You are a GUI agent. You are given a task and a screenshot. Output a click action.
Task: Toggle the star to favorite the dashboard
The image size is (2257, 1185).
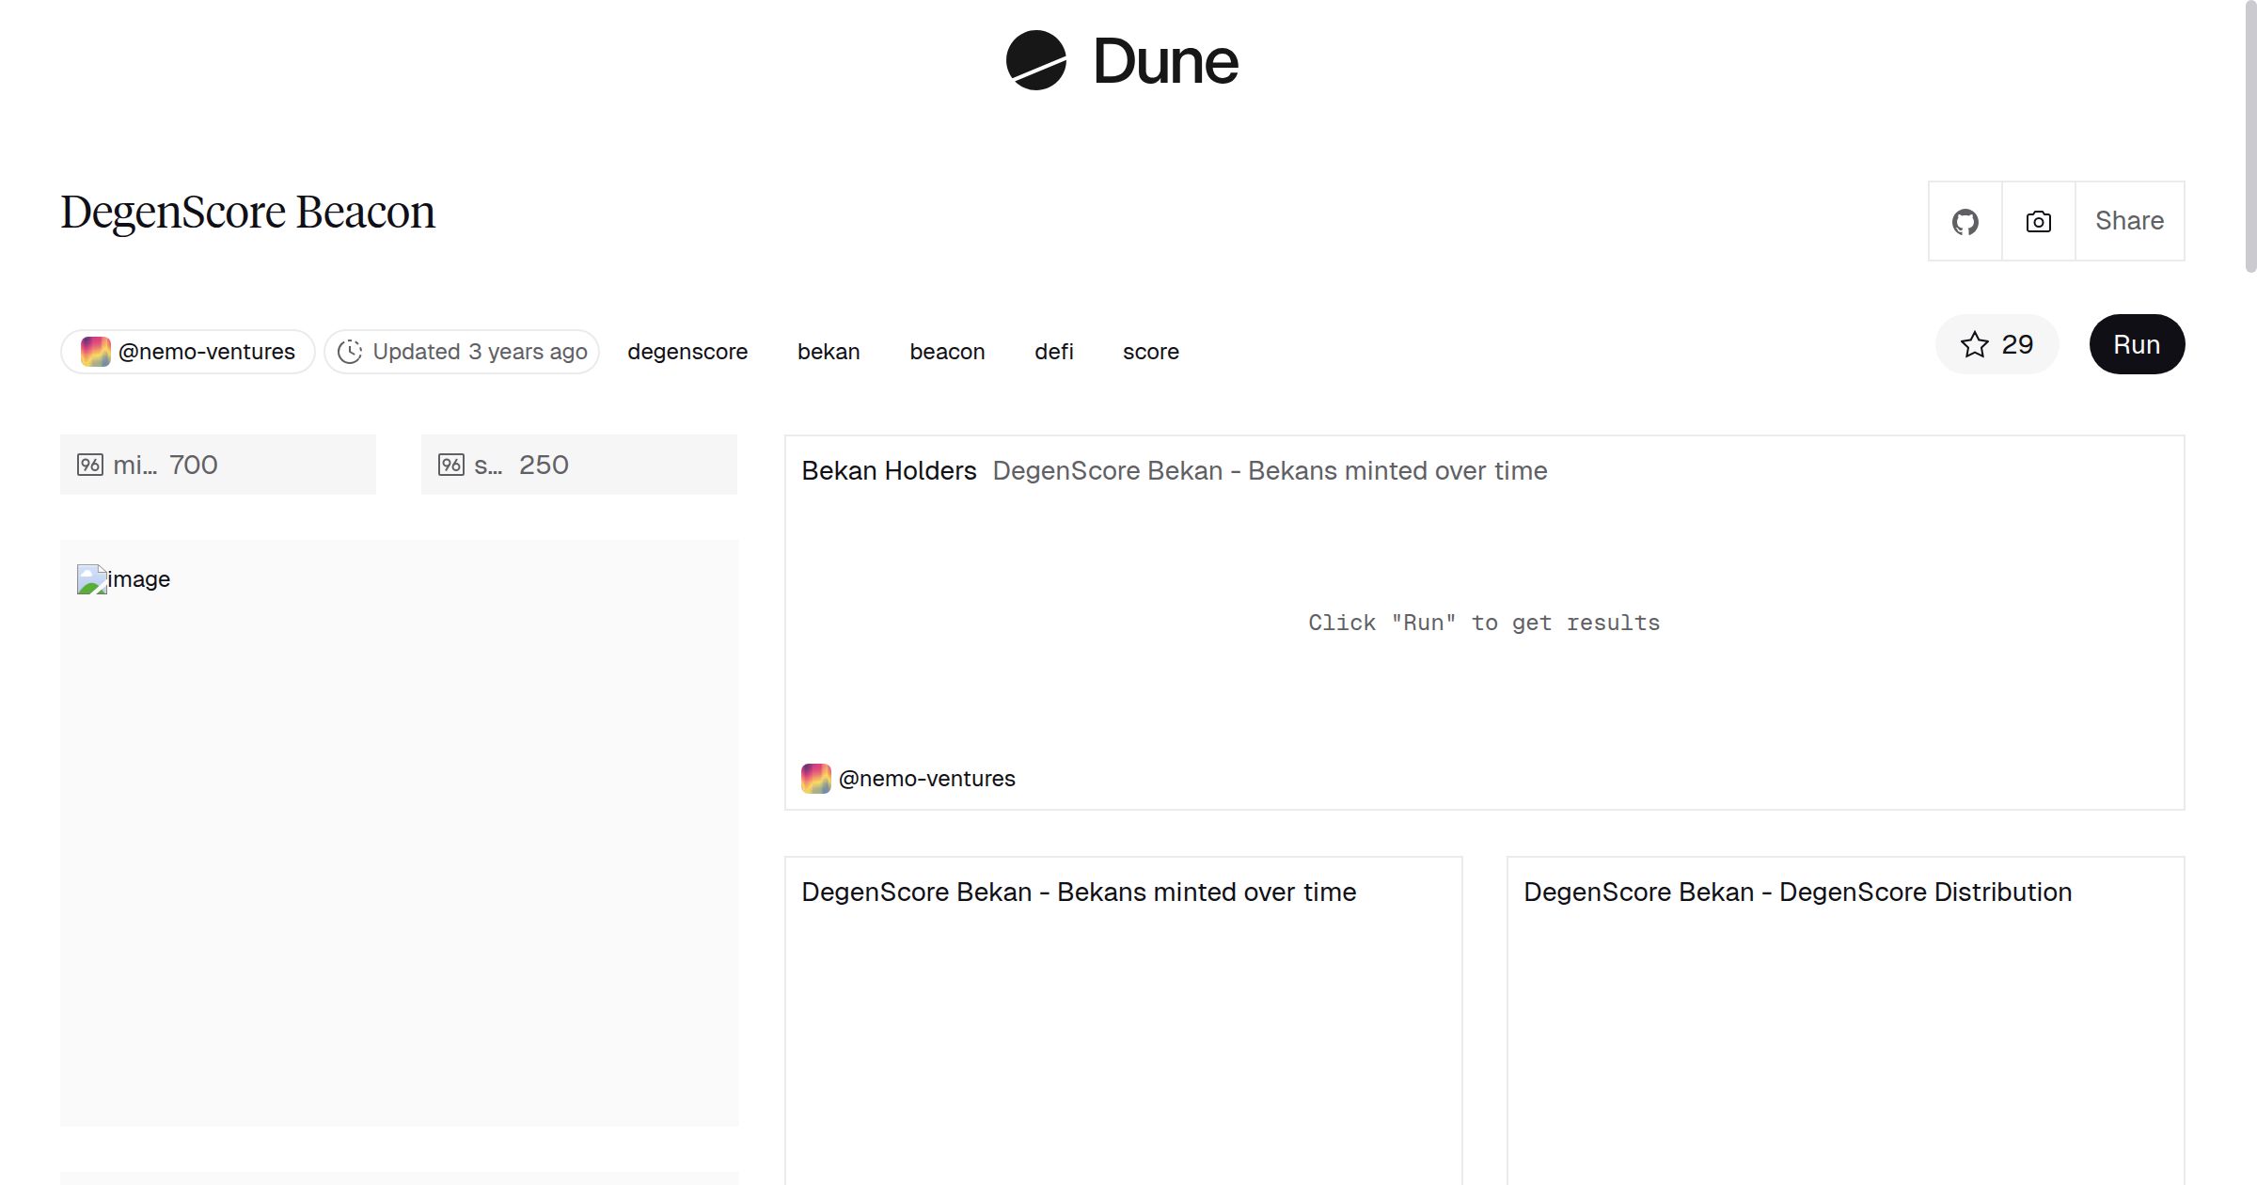[1975, 344]
